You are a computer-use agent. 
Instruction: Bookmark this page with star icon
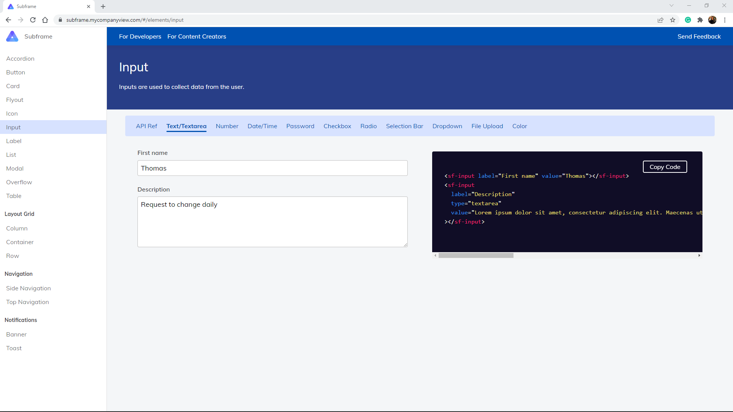point(673,20)
